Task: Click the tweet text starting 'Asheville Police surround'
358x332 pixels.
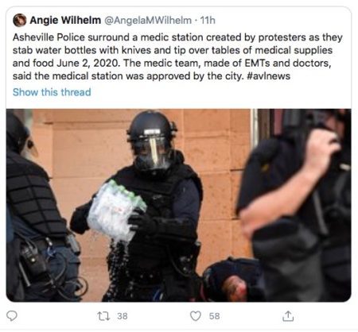Action: (177, 56)
